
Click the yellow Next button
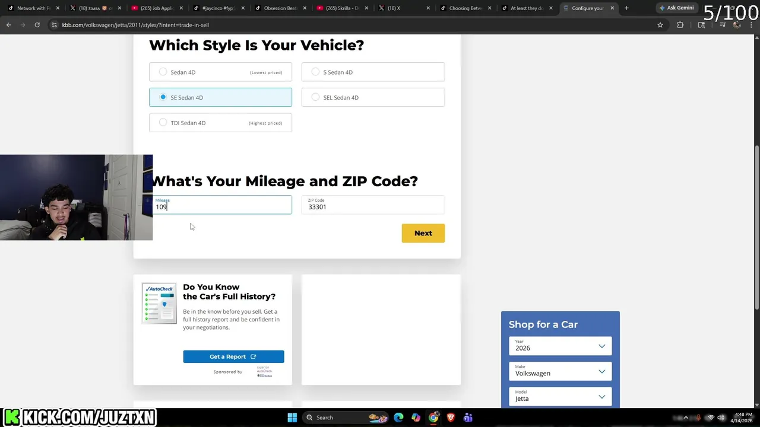point(423,233)
